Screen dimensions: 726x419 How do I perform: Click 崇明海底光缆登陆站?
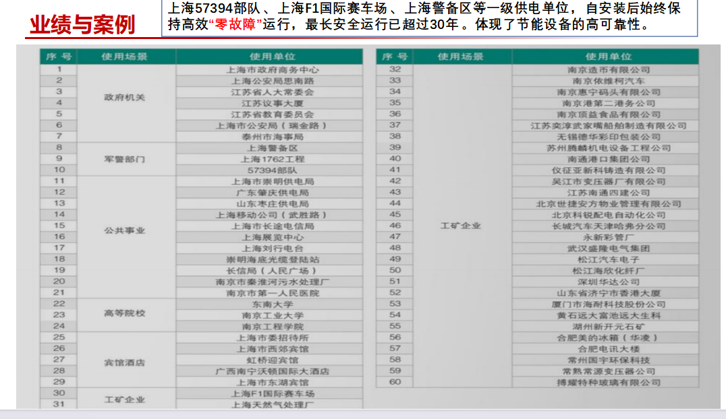pyautogui.click(x=273, y=259)
